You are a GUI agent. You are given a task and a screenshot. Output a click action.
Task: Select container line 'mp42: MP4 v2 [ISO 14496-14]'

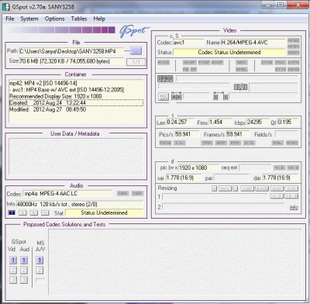[x=76, y=83]
